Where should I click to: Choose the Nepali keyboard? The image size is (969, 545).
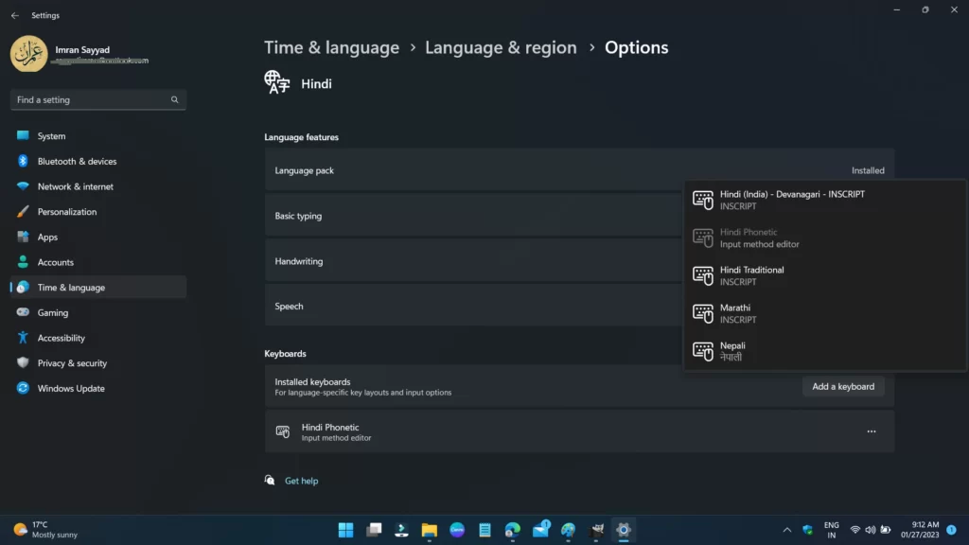pos(824,351)
